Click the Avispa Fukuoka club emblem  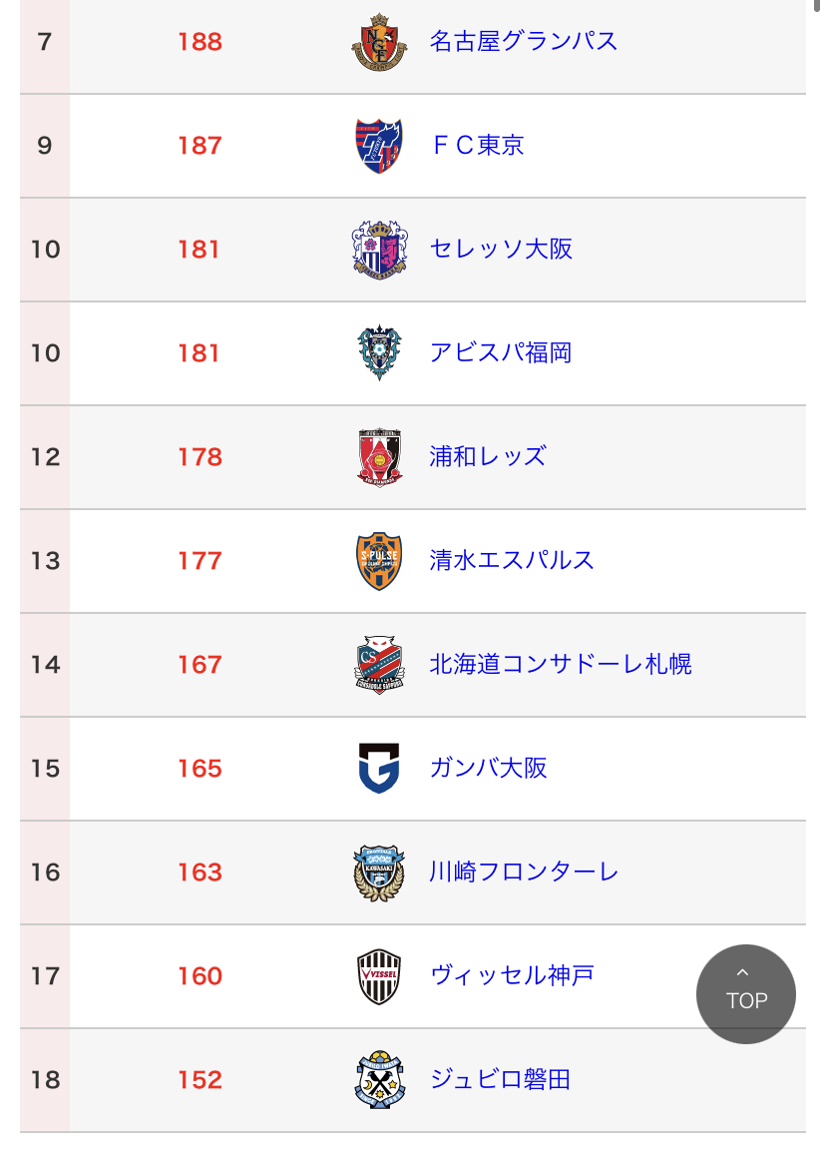click(x=379, y=353)
